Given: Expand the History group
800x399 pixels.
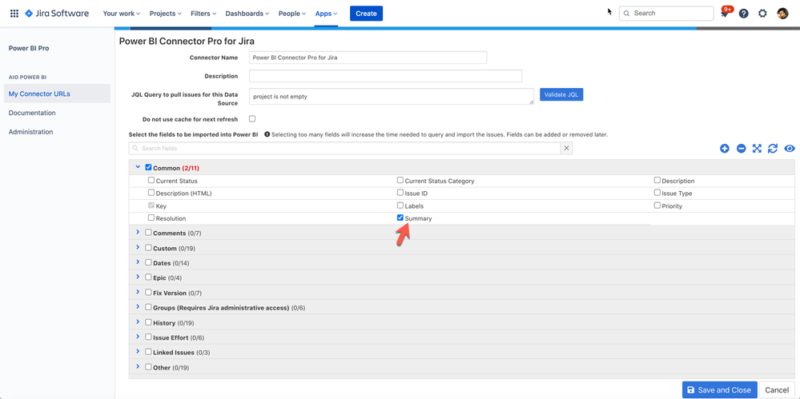Looking at the screenshot, I should coord(138,322).
